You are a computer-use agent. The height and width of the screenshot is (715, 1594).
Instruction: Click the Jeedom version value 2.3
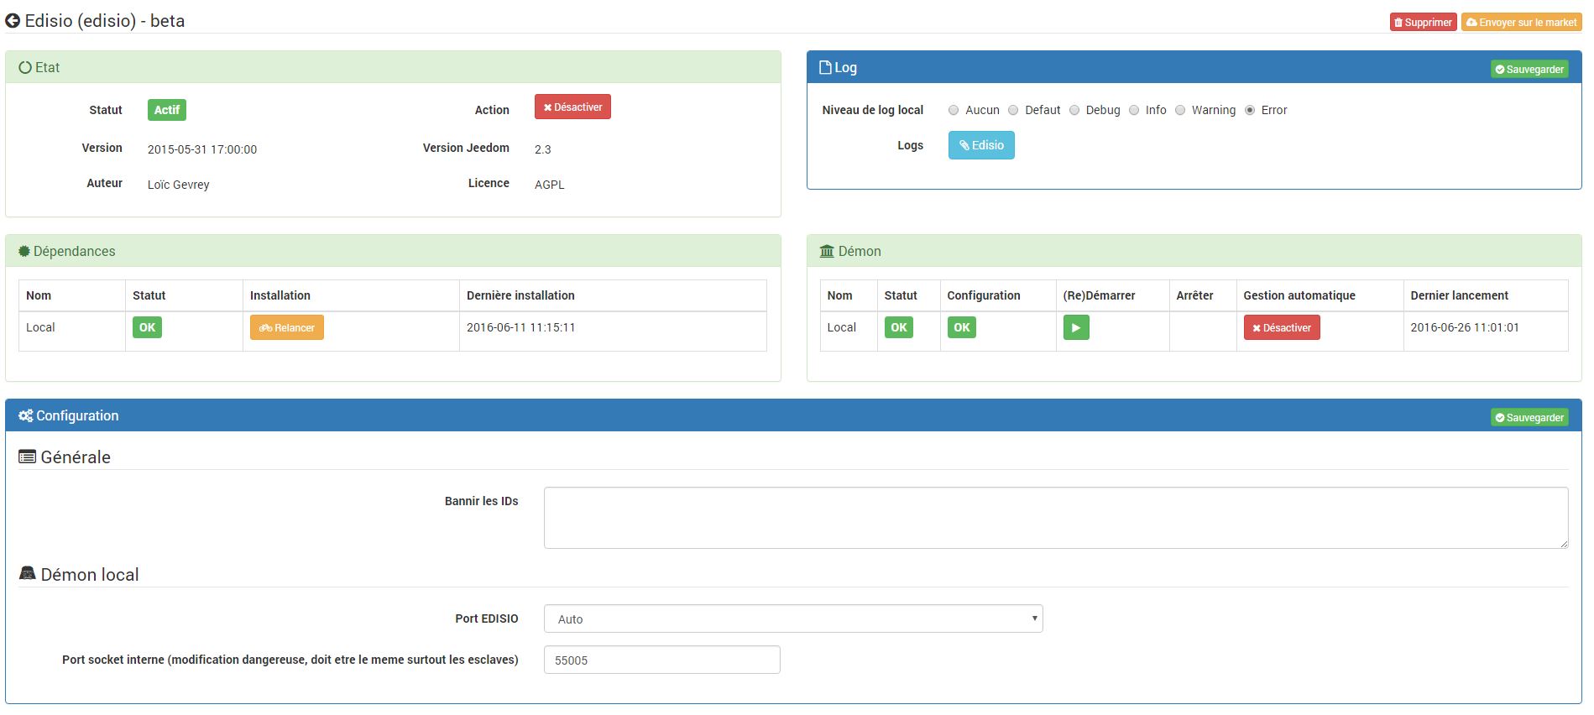click(x=543, y=149)
